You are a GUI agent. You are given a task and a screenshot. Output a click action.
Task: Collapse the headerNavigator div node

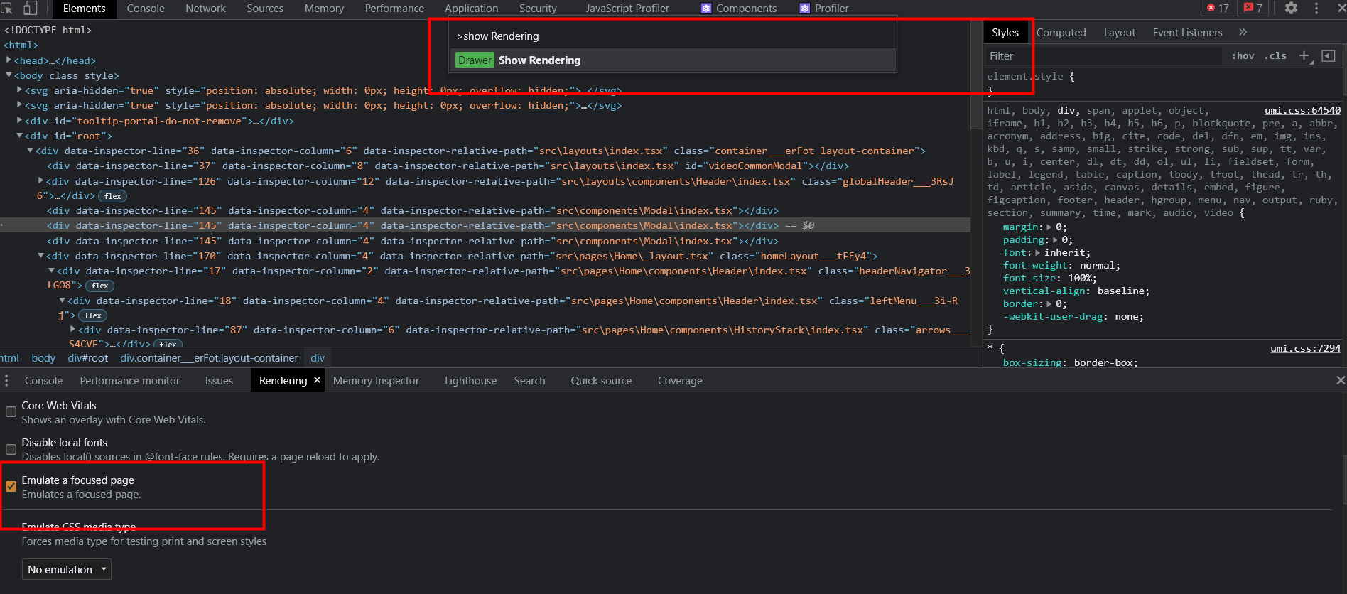(x=52, y=271)
